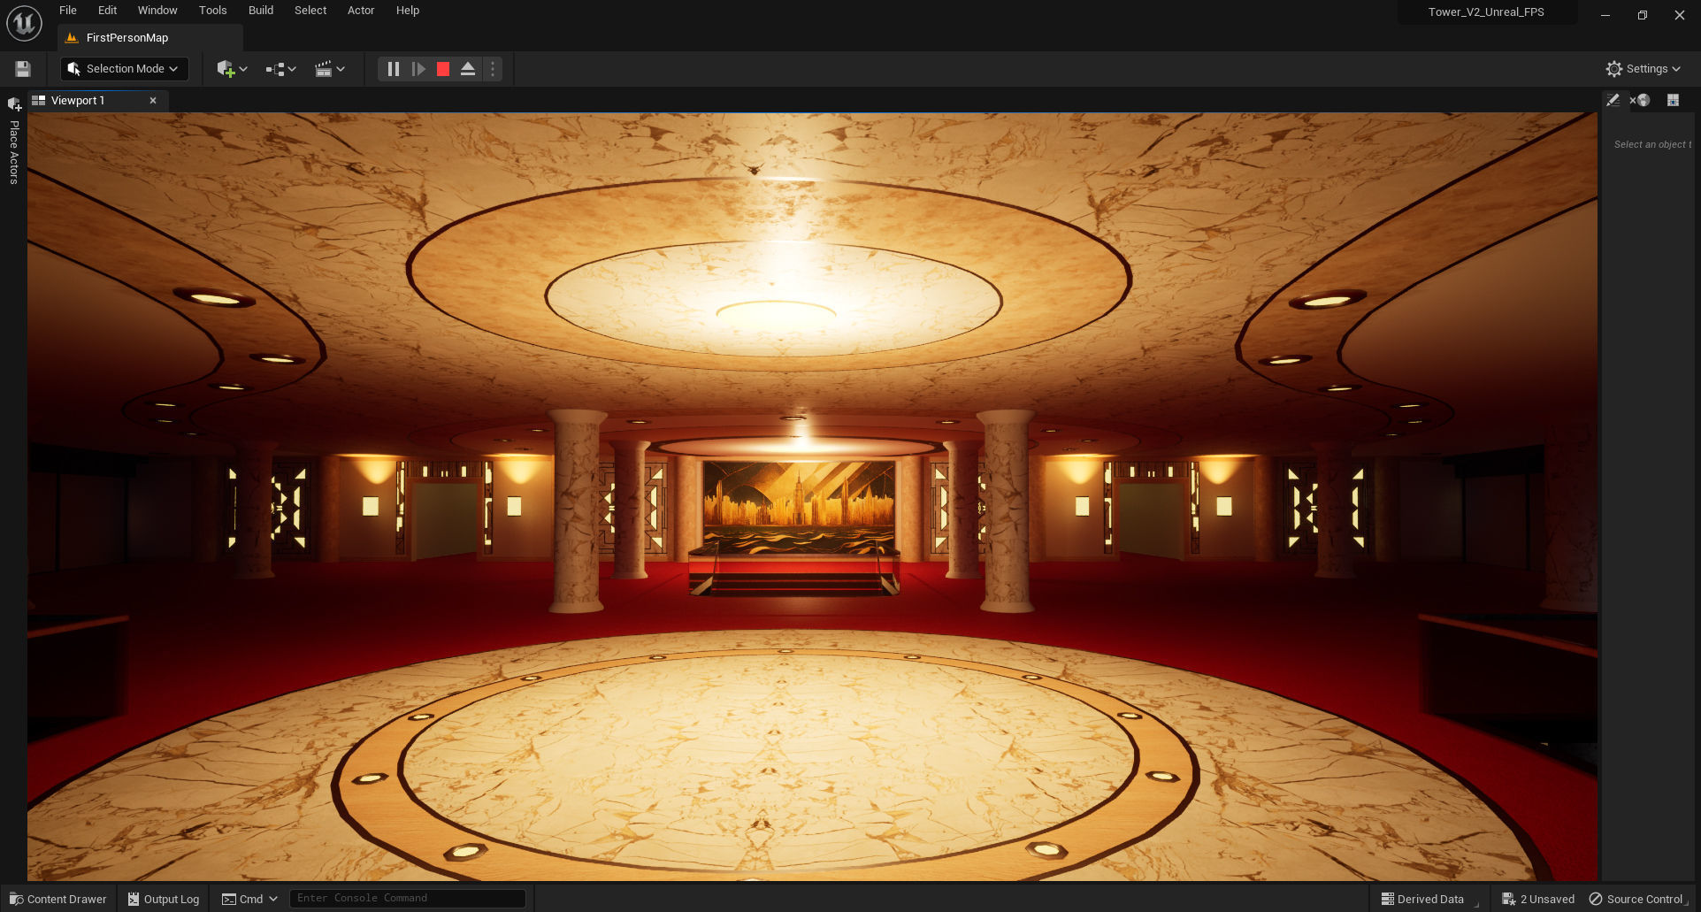Close the Viewport 1 tab
Image resolution: width=1701 pixels, height=912 pixels.
153,101
